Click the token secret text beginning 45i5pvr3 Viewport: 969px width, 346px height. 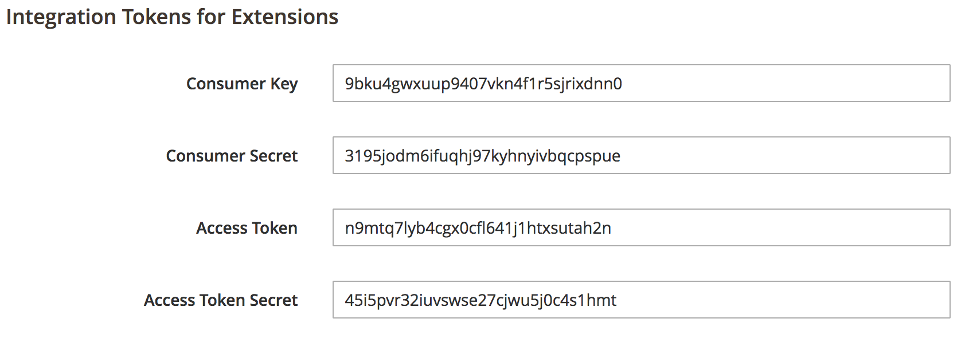(480, 300)
